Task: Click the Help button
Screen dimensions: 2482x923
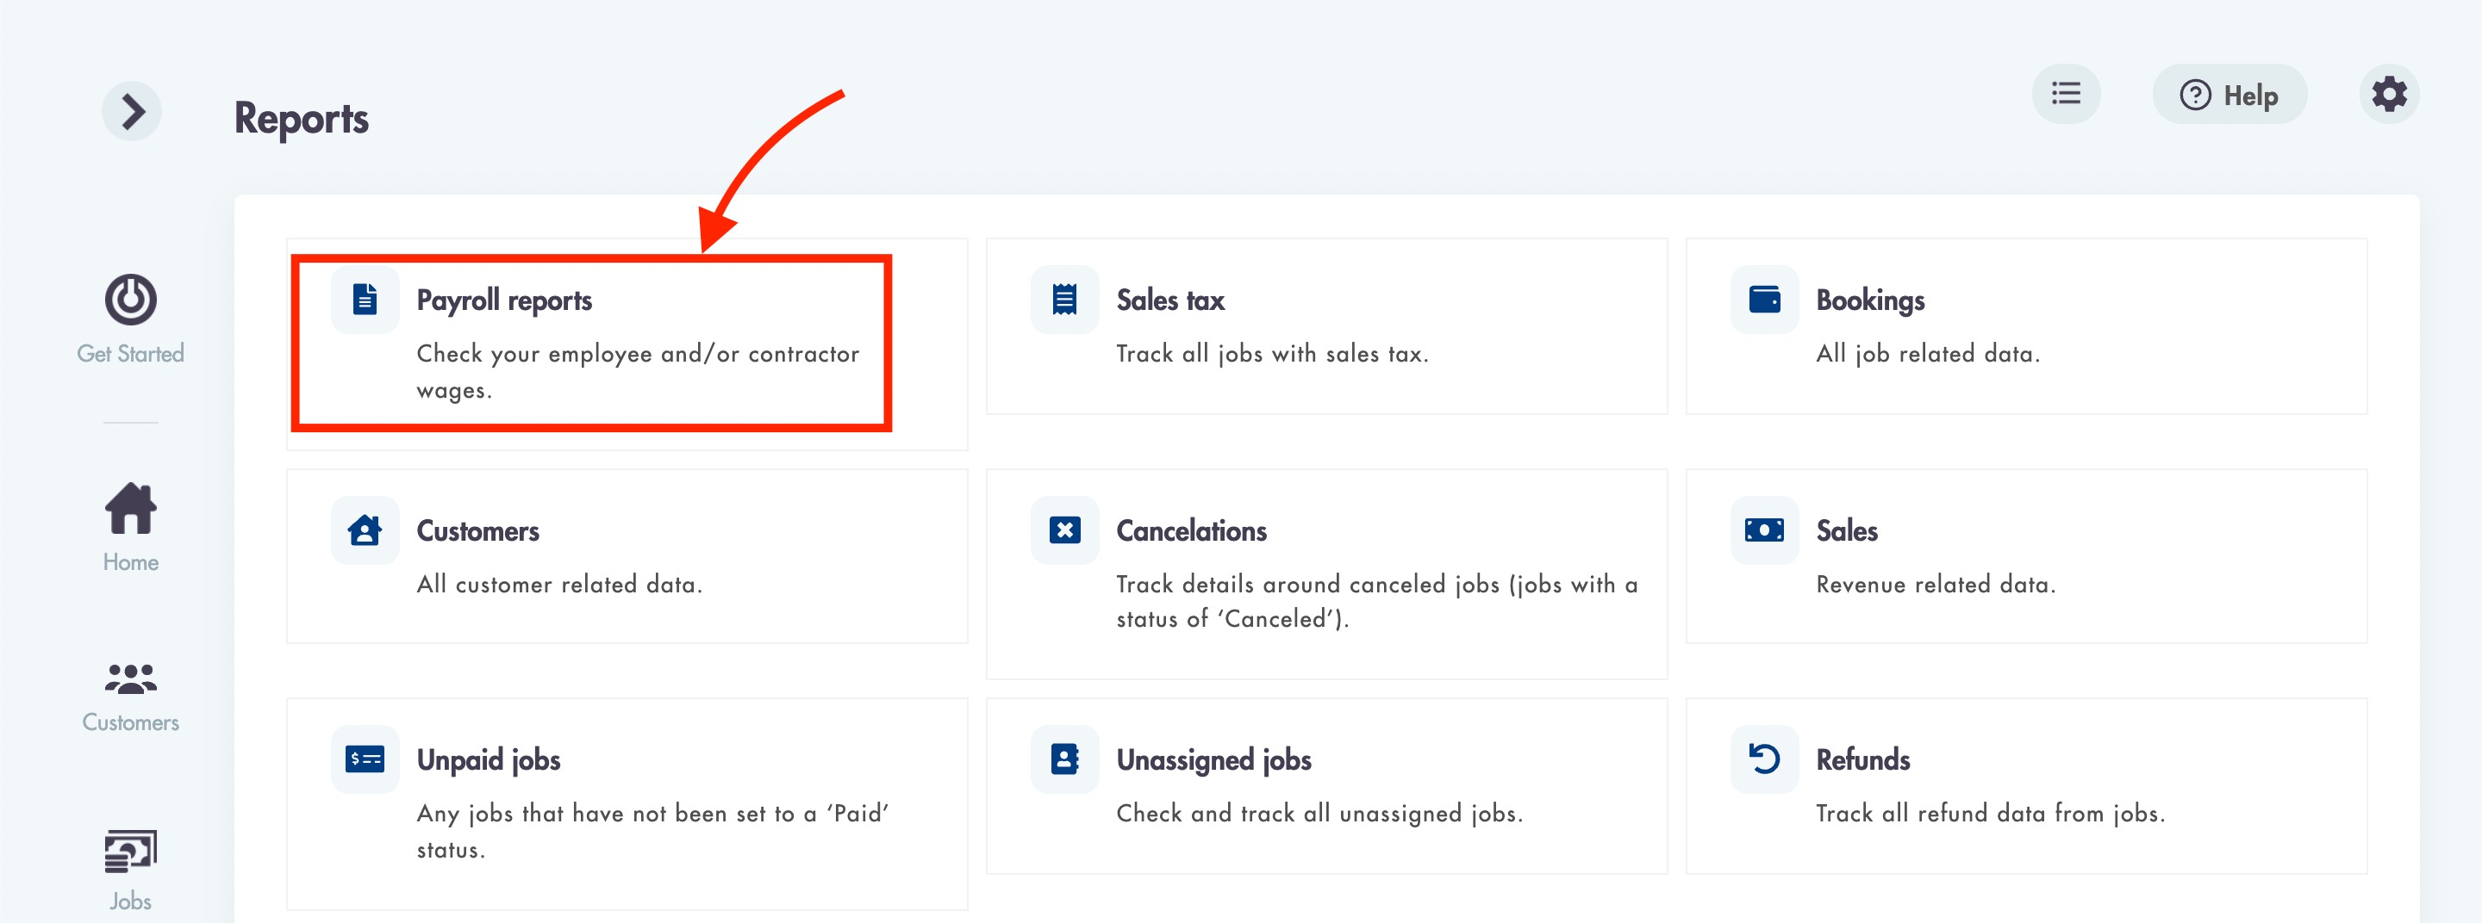Action: click(x=2229, y=95)
